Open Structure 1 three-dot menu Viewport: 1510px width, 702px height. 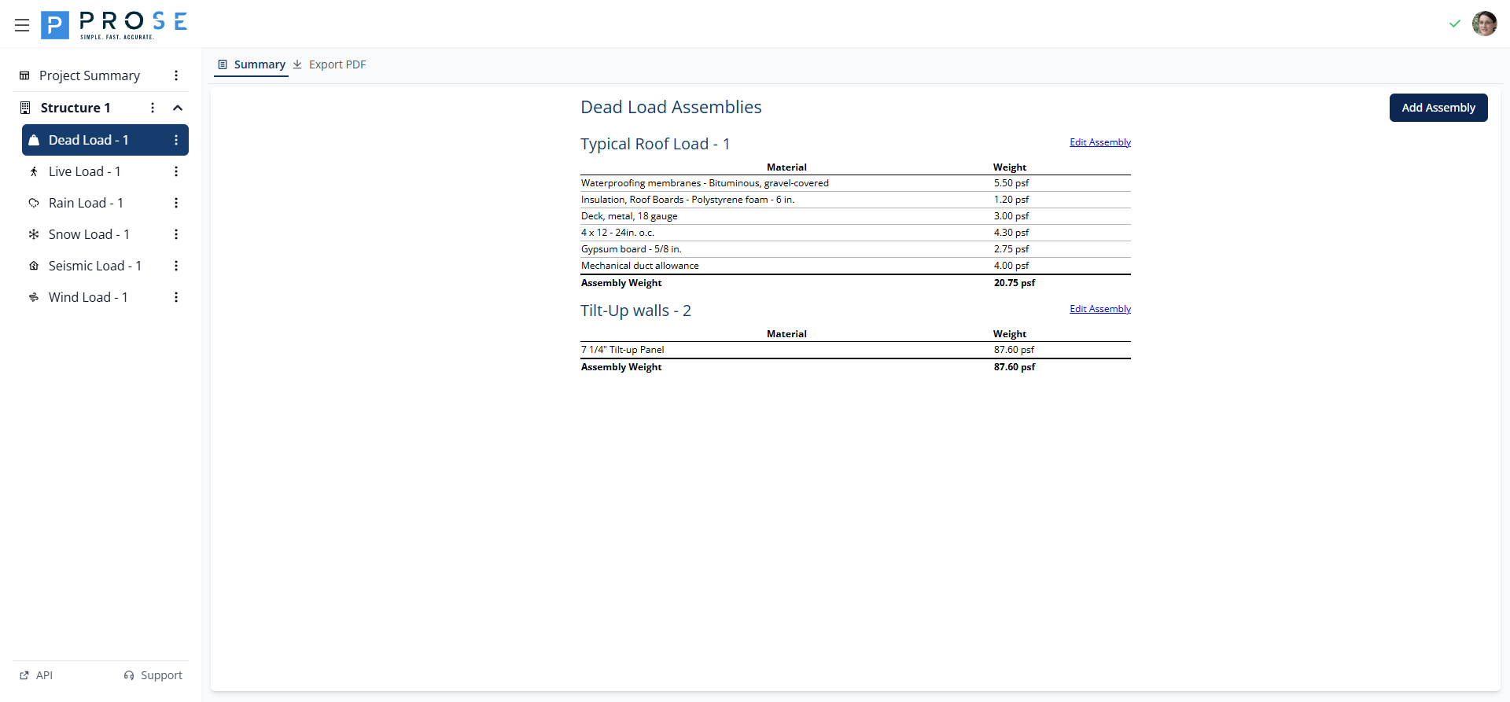pyautogui.click(x=153, y=108)
